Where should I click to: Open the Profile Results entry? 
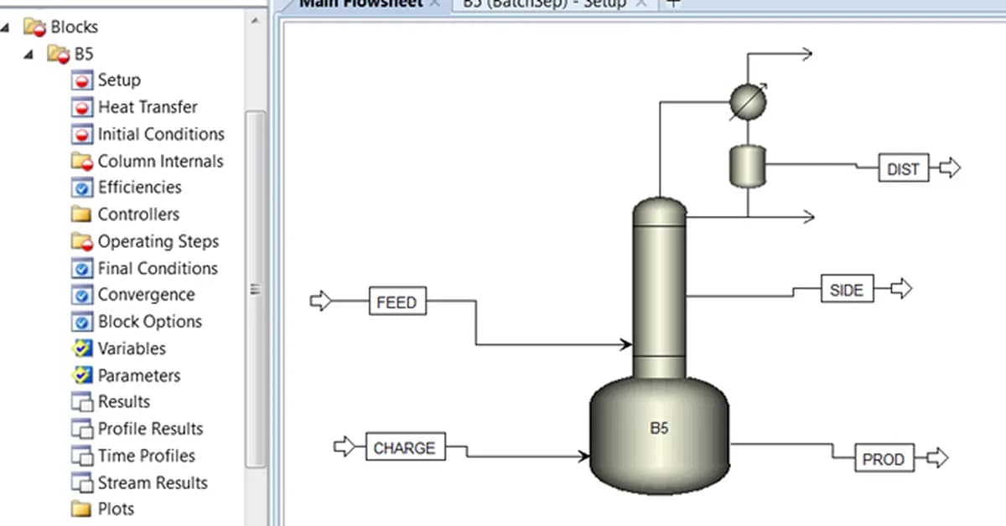[148, 428]
